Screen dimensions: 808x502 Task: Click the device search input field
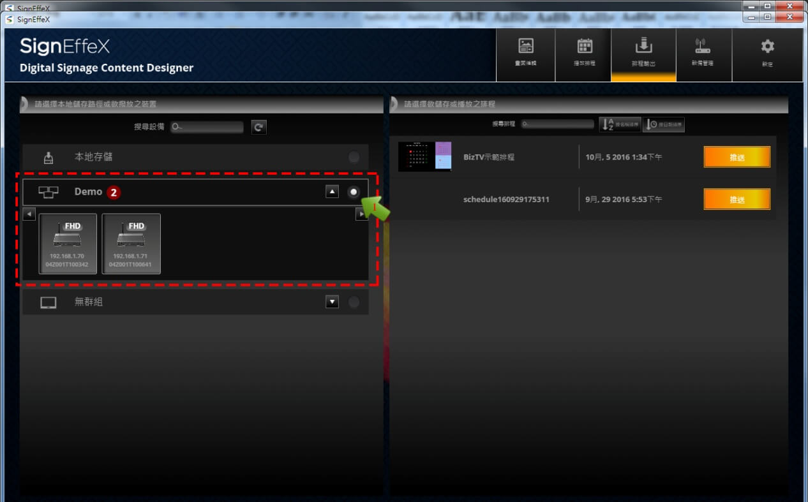click(x=207, y=127)
